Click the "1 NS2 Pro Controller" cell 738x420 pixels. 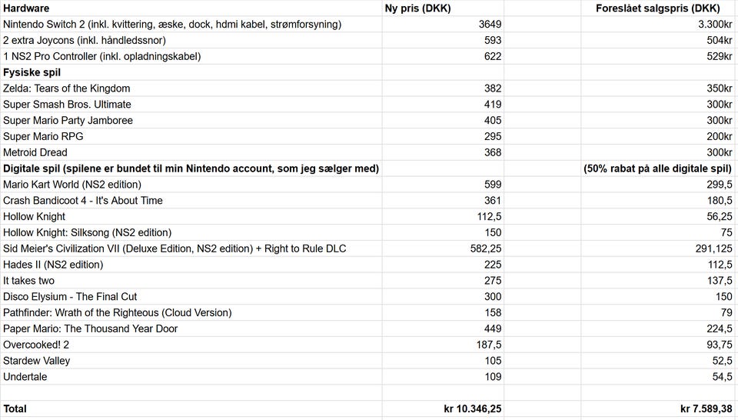[x=191, y=56]
